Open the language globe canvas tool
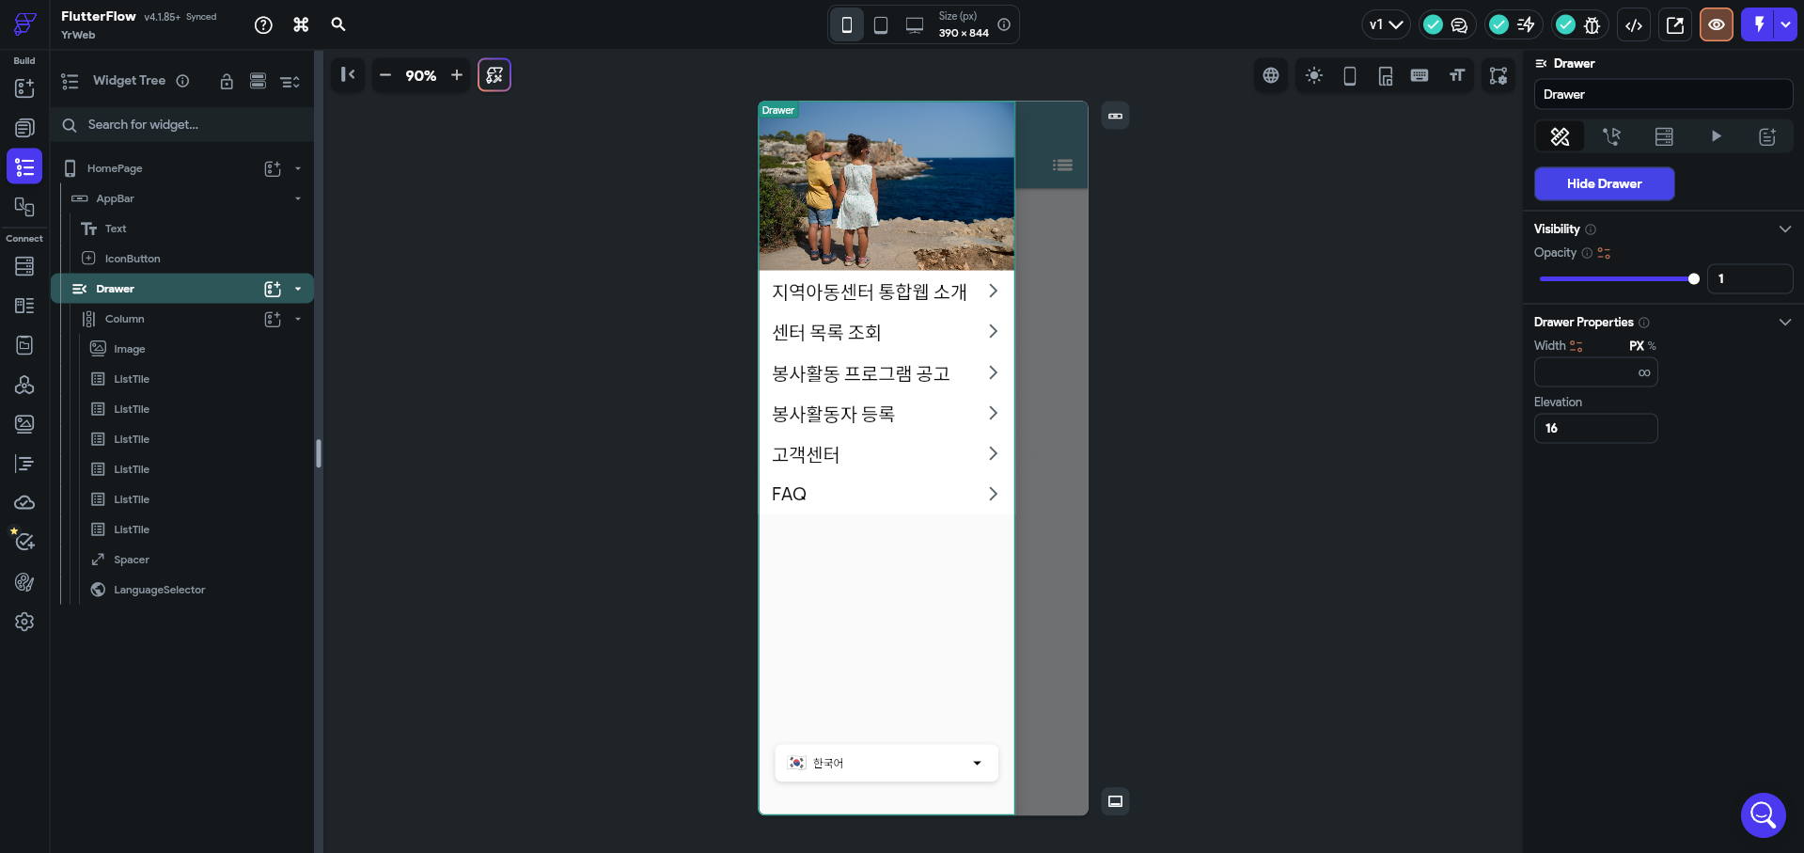This screenshot has width=1804, height=853. point(1271,75)
